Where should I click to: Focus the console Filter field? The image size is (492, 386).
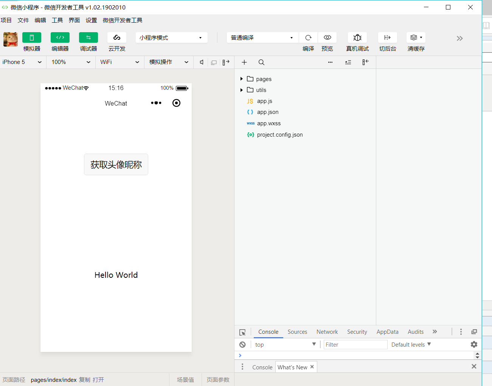(355, 344)
